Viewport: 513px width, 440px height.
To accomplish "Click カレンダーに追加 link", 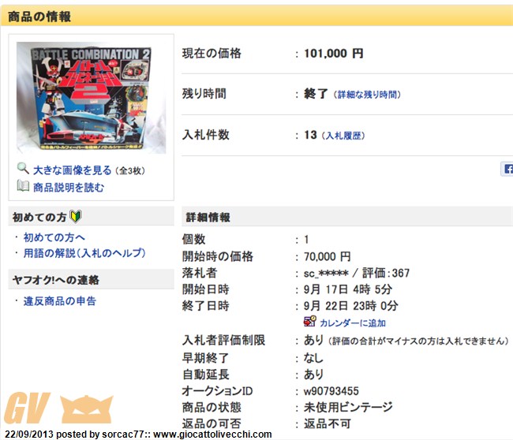I will (x=353, y=323).
